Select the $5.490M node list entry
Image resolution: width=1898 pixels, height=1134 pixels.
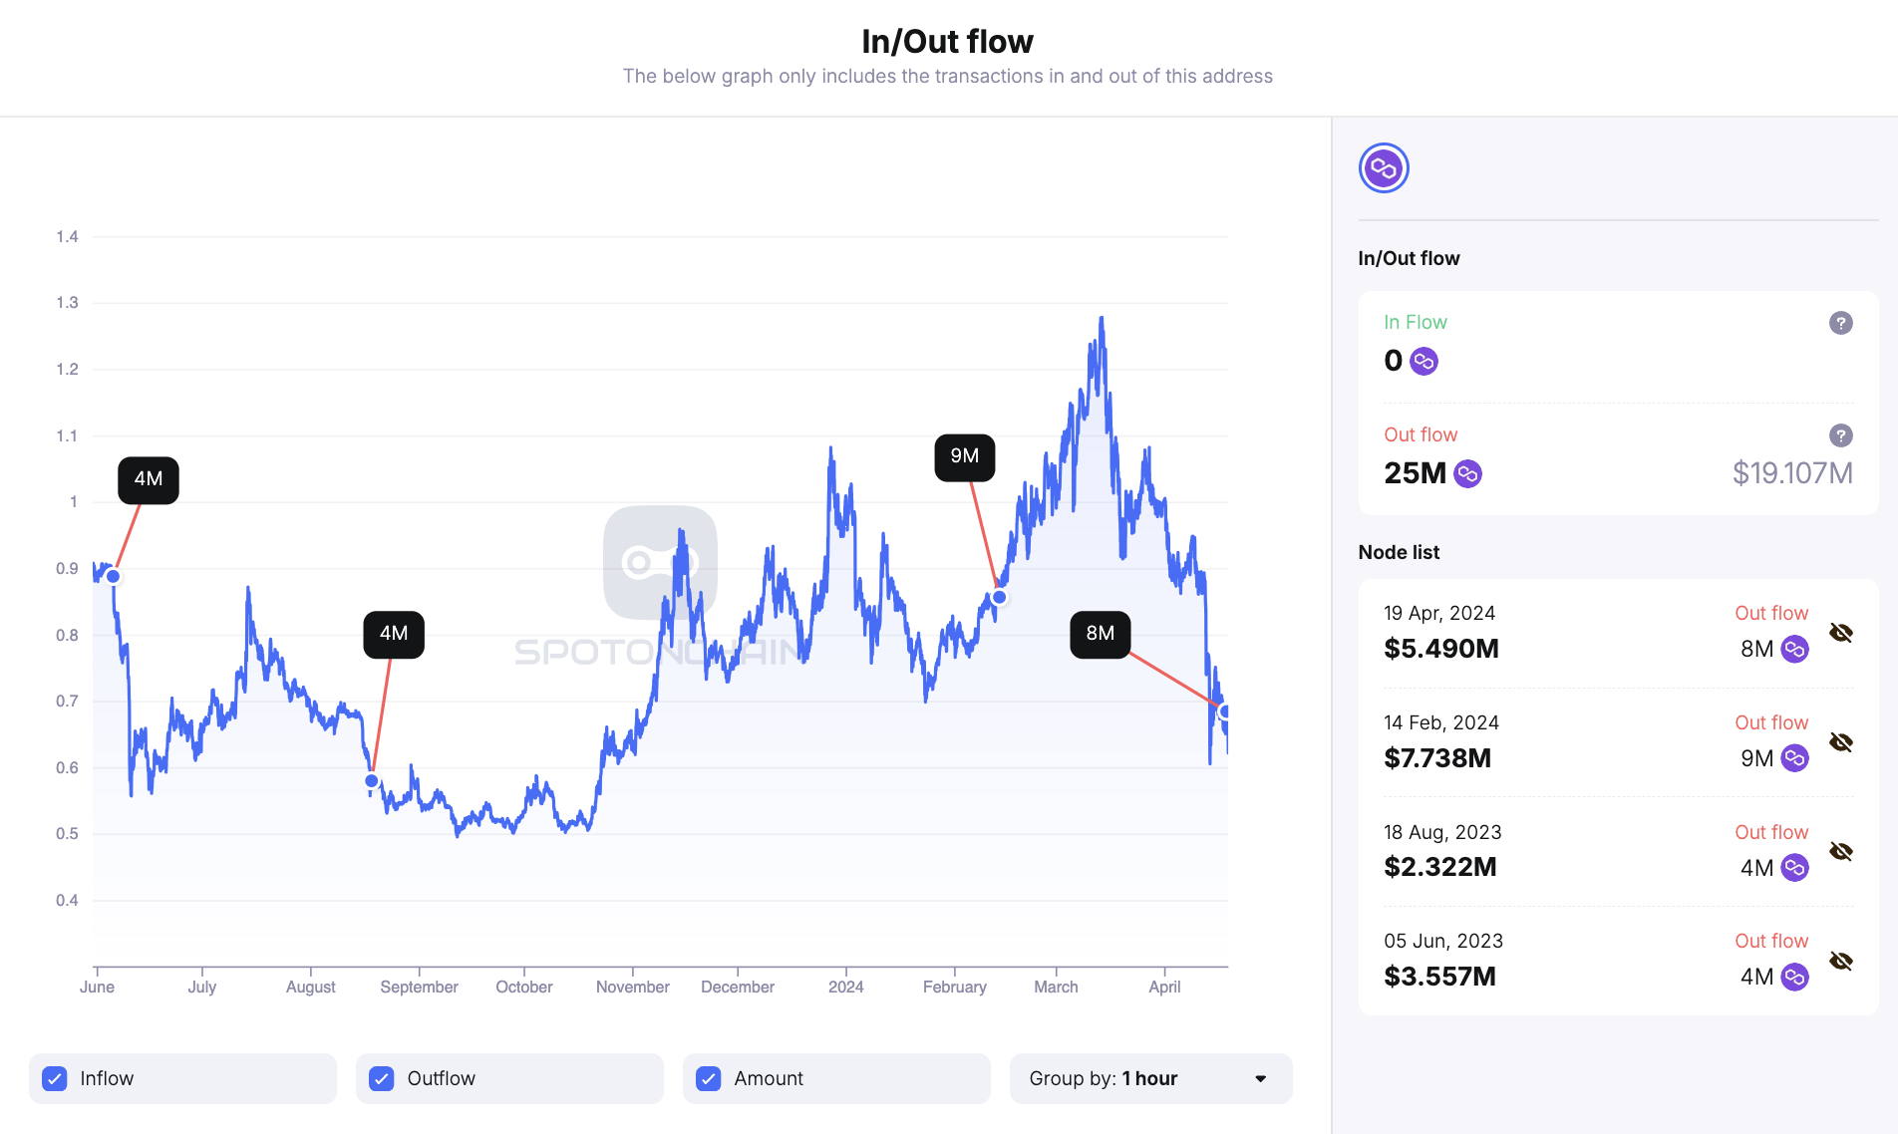pyautogui.click(x=1441, y=649)
